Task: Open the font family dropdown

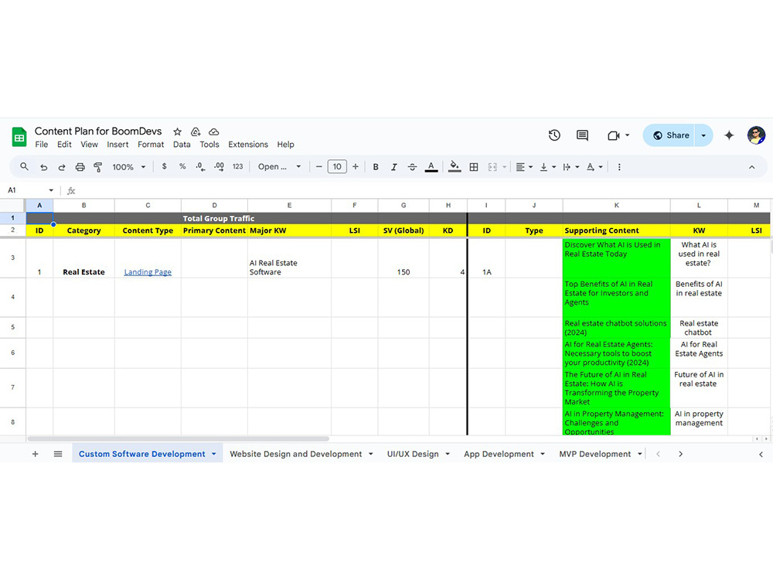Action: pyautogui.click(x=279, y=167)
